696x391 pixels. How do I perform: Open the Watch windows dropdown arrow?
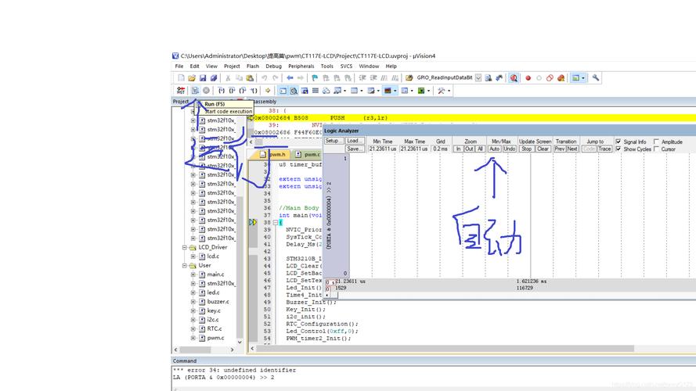(x=345, y=91)
